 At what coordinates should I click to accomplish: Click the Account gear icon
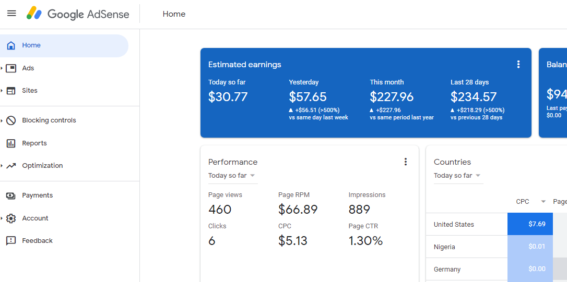click(x=11, y=218)
